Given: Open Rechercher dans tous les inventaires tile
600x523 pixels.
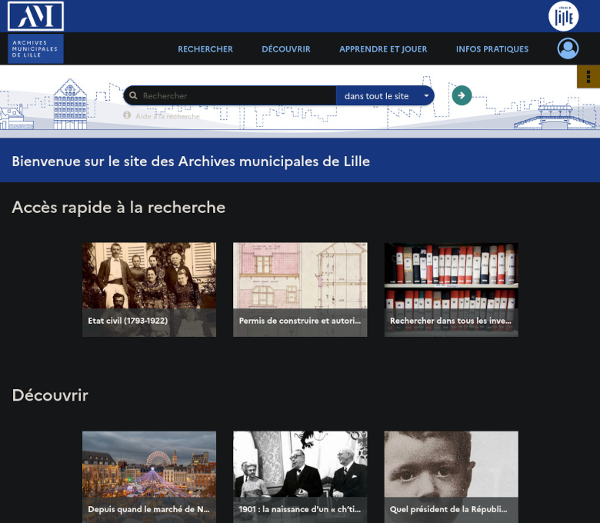Looking at the screenshot, I should pyautogui.click(x=452, y=290).
